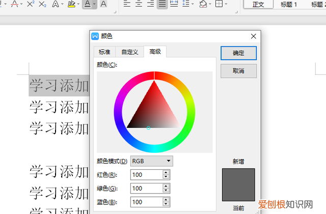This screenshot has height=214, width=326.
Task: Apply paragraph shading fill
Action: [x=203, y=4]
